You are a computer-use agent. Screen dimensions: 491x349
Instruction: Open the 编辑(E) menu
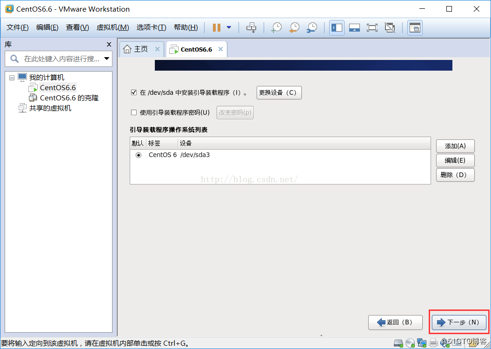tap(47, 27)
